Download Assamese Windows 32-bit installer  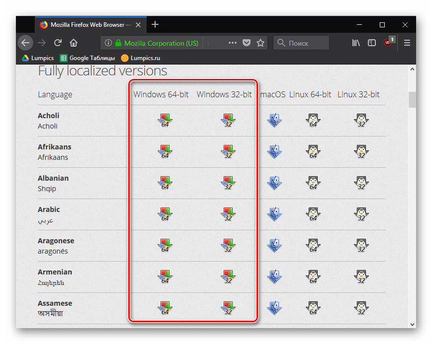pyautogui.click(x=228, y=308)
